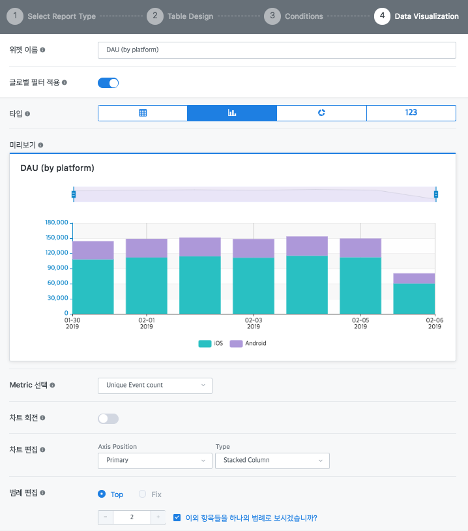Go to step 2 Table Design
Image resolution: width=468 pixels, height=531 pixels.
click(x=180, y=16)
